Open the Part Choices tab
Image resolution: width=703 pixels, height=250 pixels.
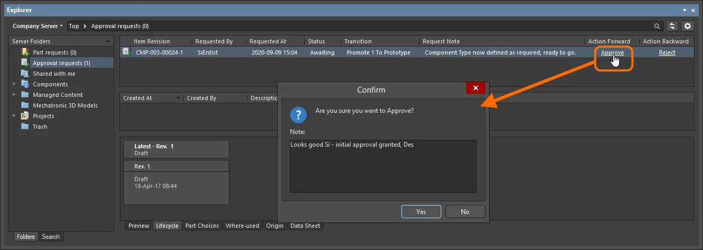click(202, 226)
